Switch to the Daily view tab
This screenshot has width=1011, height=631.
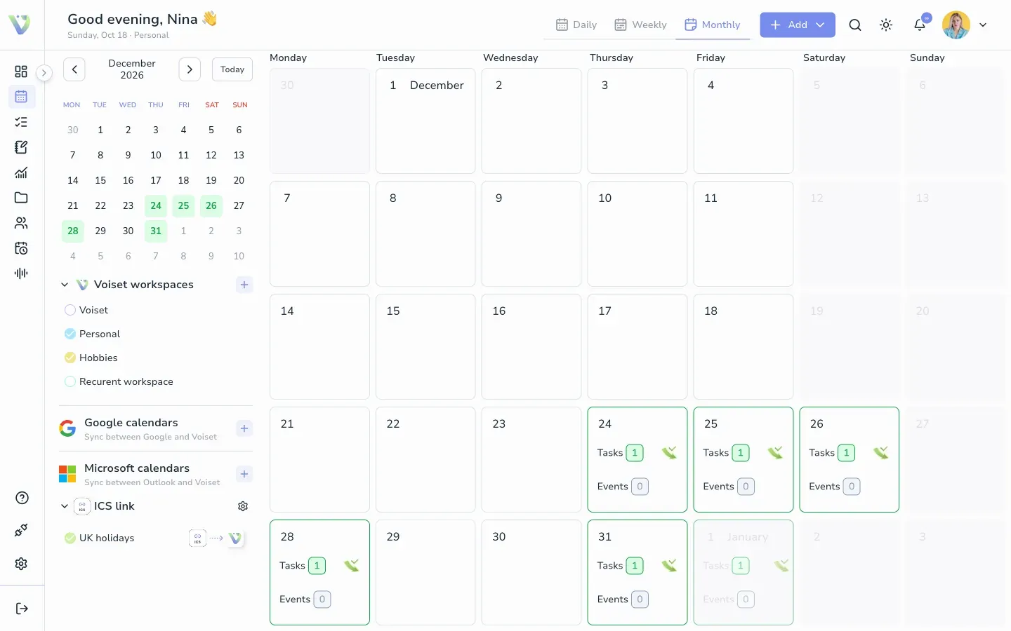pyautogui.click(x=576, y=25)
